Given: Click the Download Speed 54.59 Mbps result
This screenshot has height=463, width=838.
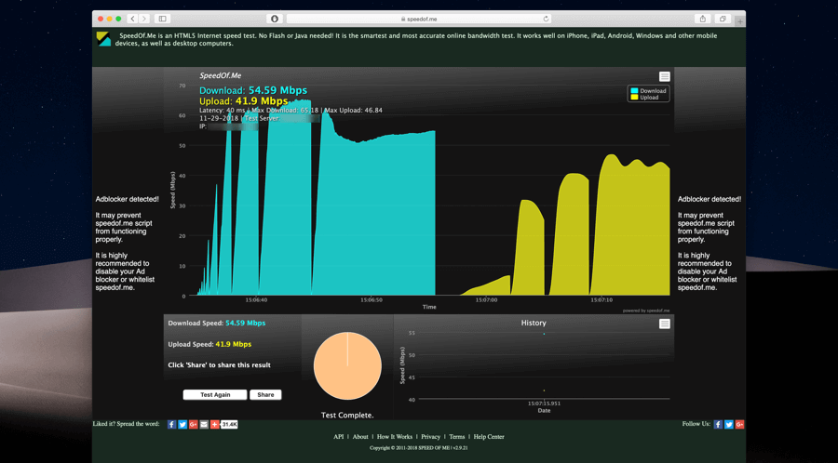Looking at the screenshot, I should pyautogui.click(x=216, y=324).
